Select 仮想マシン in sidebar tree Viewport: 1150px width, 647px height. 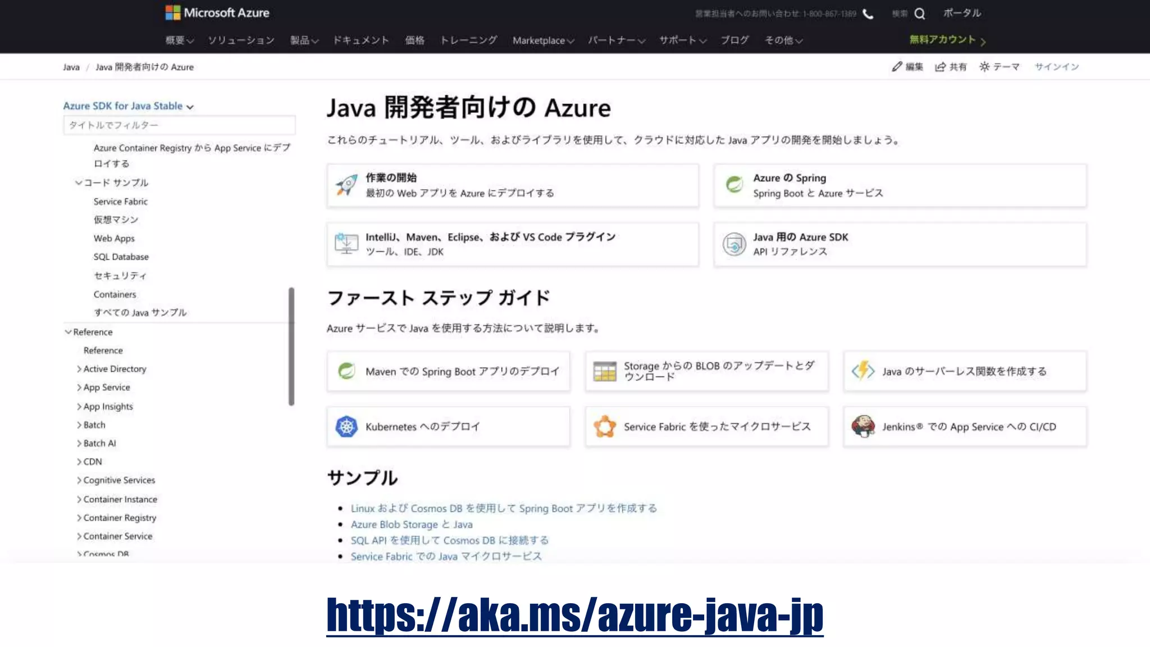coord(116,220)
